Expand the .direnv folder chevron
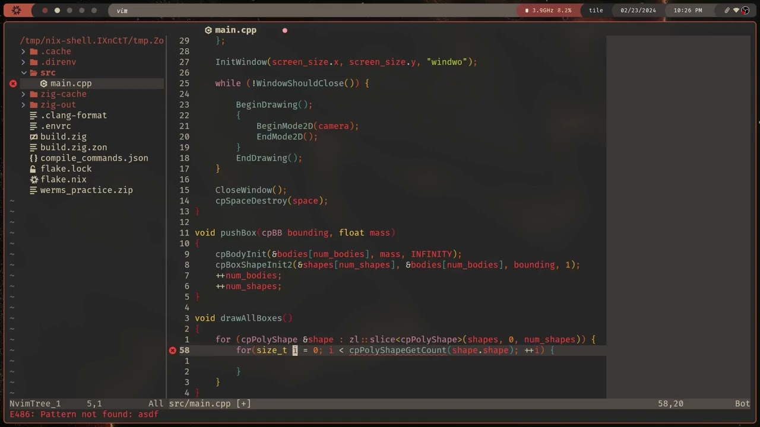 pos(24,62)
